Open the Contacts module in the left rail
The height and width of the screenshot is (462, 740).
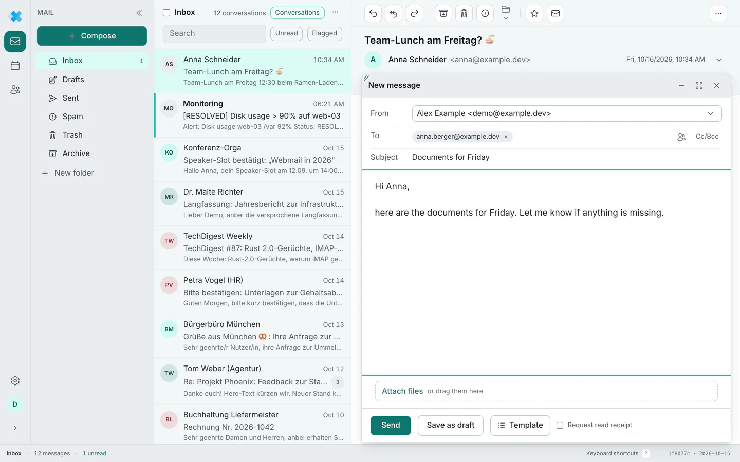pyautogui.click(x=15, y=90)
